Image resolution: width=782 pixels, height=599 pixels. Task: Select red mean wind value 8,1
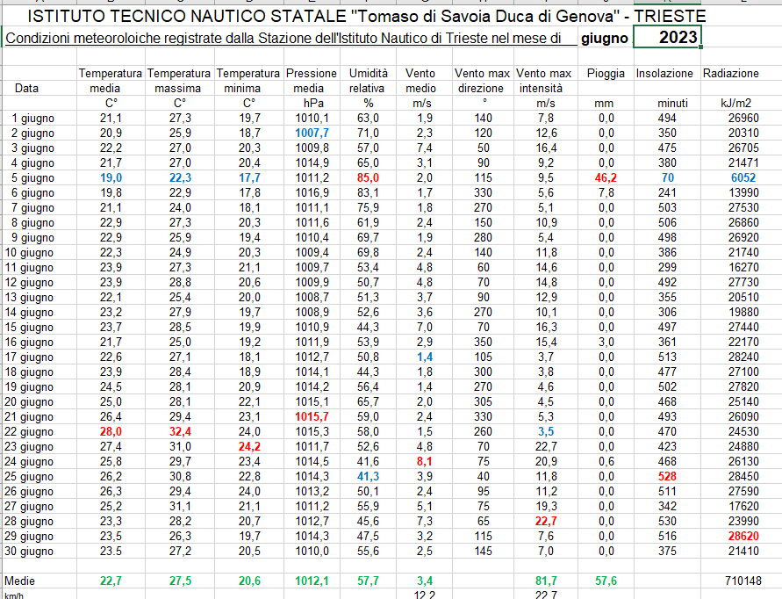[x=425, y=462]
